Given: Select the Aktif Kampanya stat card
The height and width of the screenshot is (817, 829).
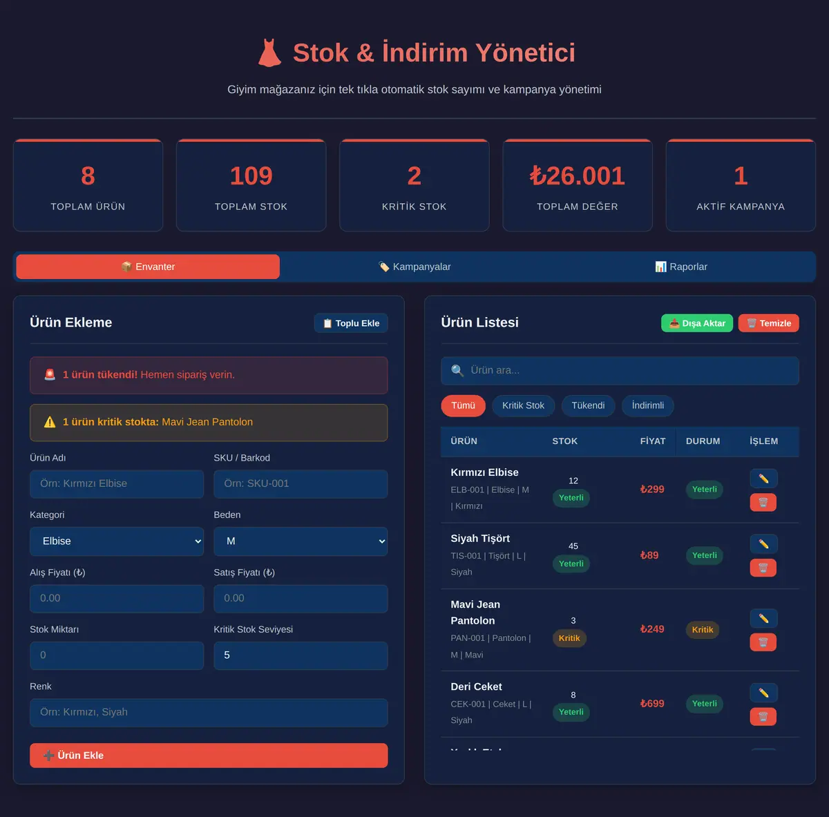Looking at the screenshot, I should tap(741, 185).
